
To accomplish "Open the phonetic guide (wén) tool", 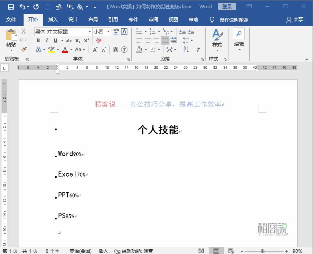I will coord(116,31).
